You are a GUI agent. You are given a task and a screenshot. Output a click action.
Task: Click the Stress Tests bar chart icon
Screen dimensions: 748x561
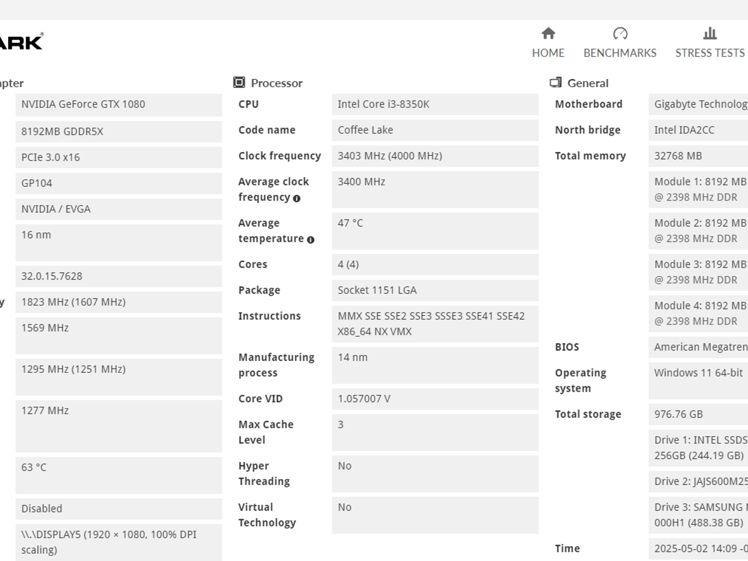(x=710, y=33)
